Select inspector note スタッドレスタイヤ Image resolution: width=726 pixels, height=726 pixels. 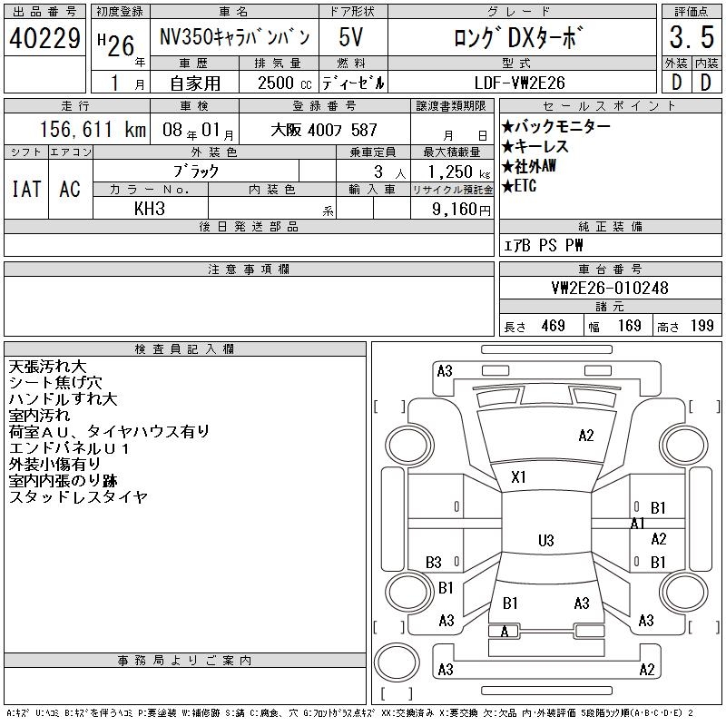click(x=78, y=496)
